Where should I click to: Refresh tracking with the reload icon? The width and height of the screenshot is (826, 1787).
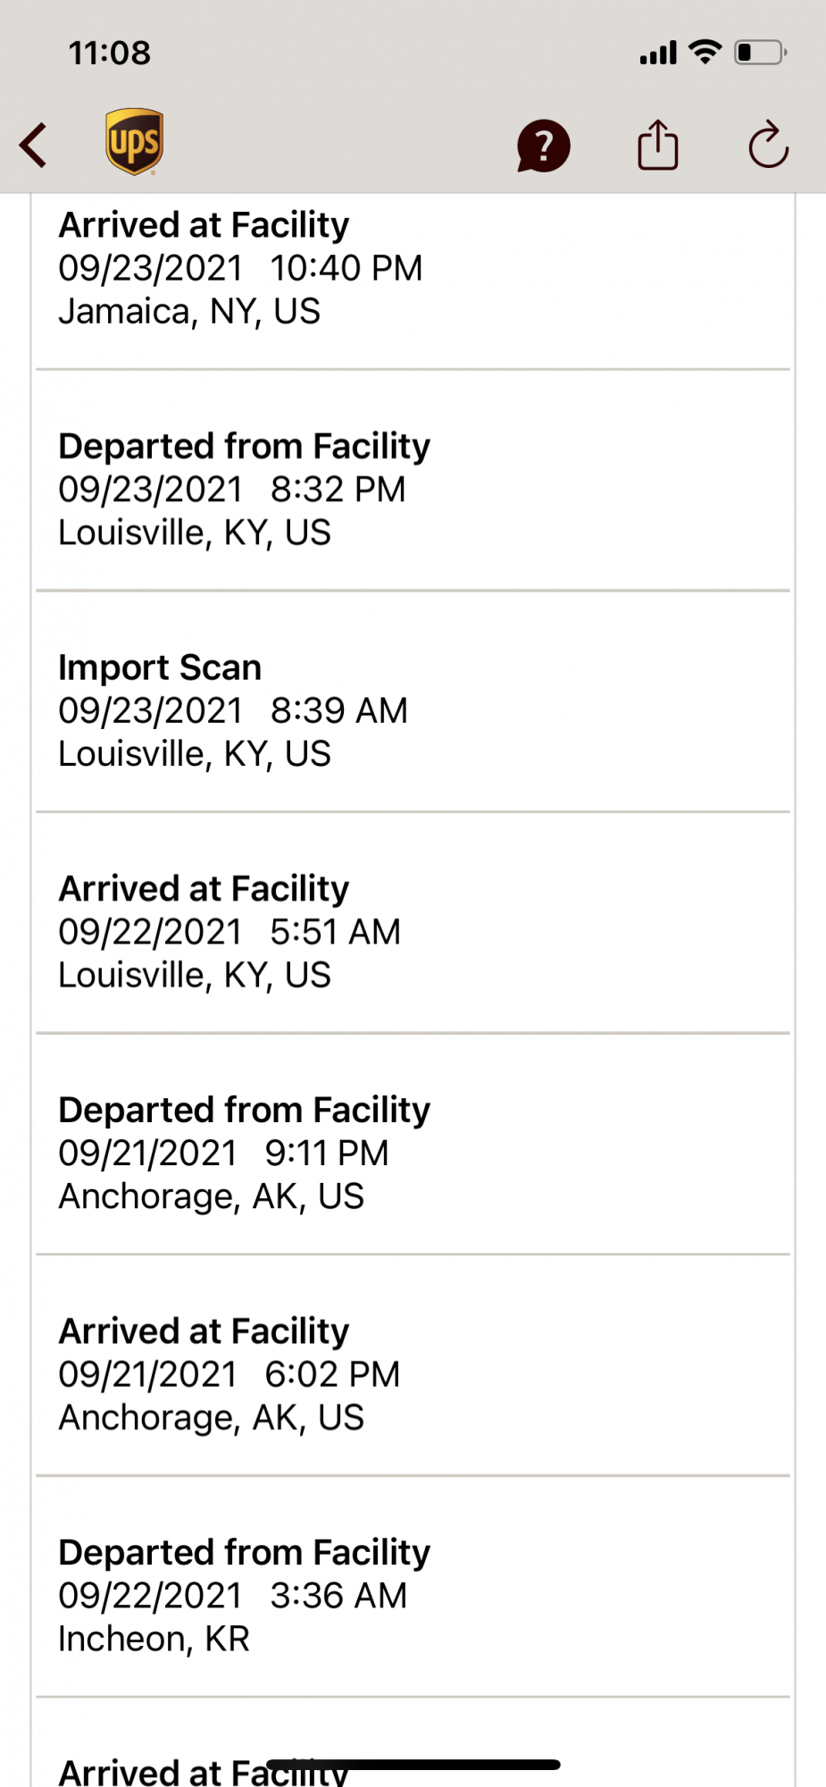pos(768,145)
